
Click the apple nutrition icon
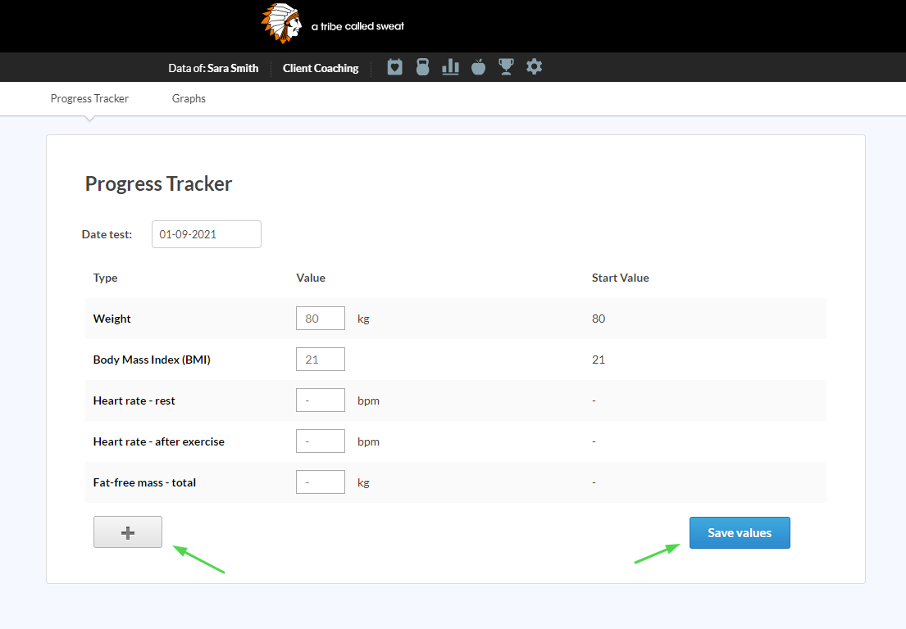[x=478, y=67]
